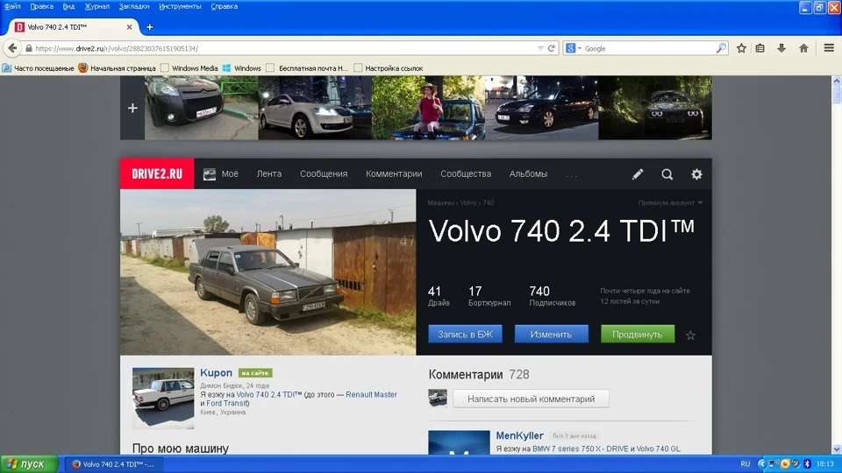Open the Windows пуск start button
The image size is (842, 473).
click(29, 464)
